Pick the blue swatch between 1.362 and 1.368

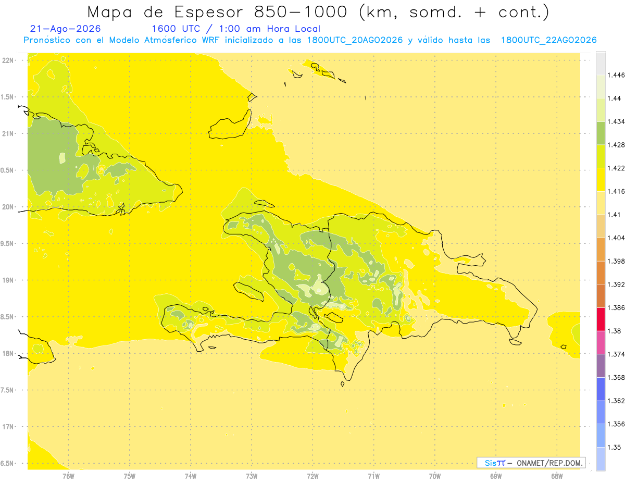(601, 389)
